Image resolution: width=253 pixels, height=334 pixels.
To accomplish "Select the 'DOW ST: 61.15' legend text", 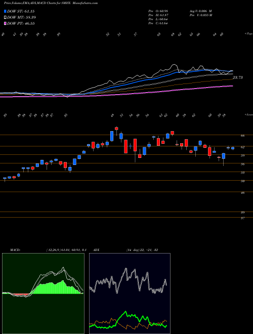I will 21,12.
